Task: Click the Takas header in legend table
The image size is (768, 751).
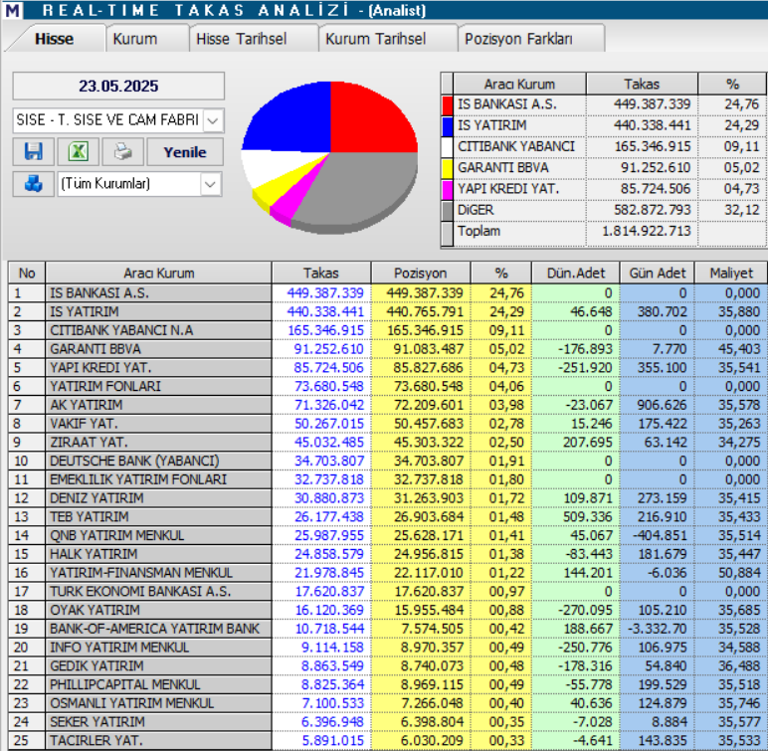Action: pyautogui.click(x=642, y=85)
